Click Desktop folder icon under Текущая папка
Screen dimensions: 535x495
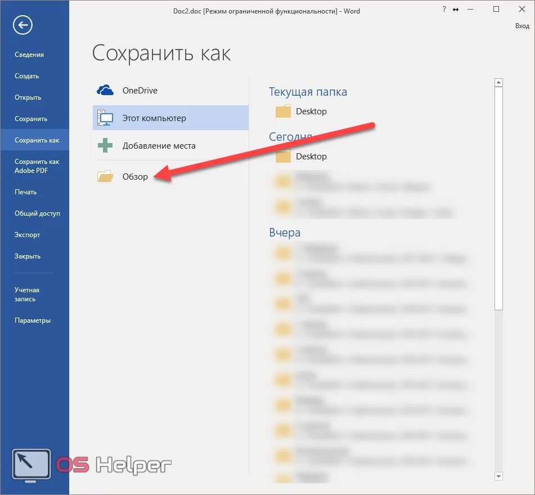[x=283, y=112]
